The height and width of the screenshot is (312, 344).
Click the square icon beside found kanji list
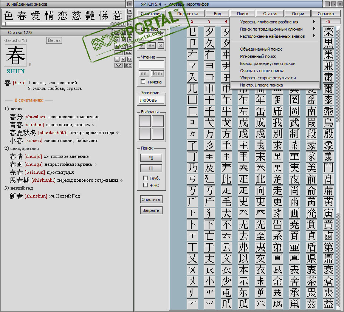[x=130, y=11]
